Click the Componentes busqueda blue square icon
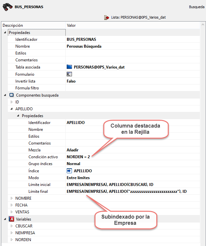 [x=11, y=95]
